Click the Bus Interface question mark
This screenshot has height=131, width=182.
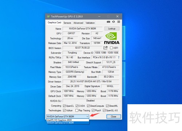click(x=119, y=58)
